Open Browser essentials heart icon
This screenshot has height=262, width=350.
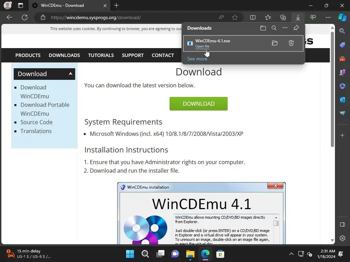(313, 17)
